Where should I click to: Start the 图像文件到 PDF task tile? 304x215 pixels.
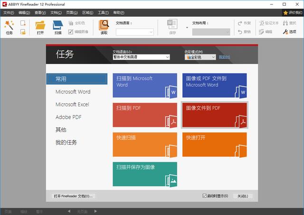pos(214,115)
